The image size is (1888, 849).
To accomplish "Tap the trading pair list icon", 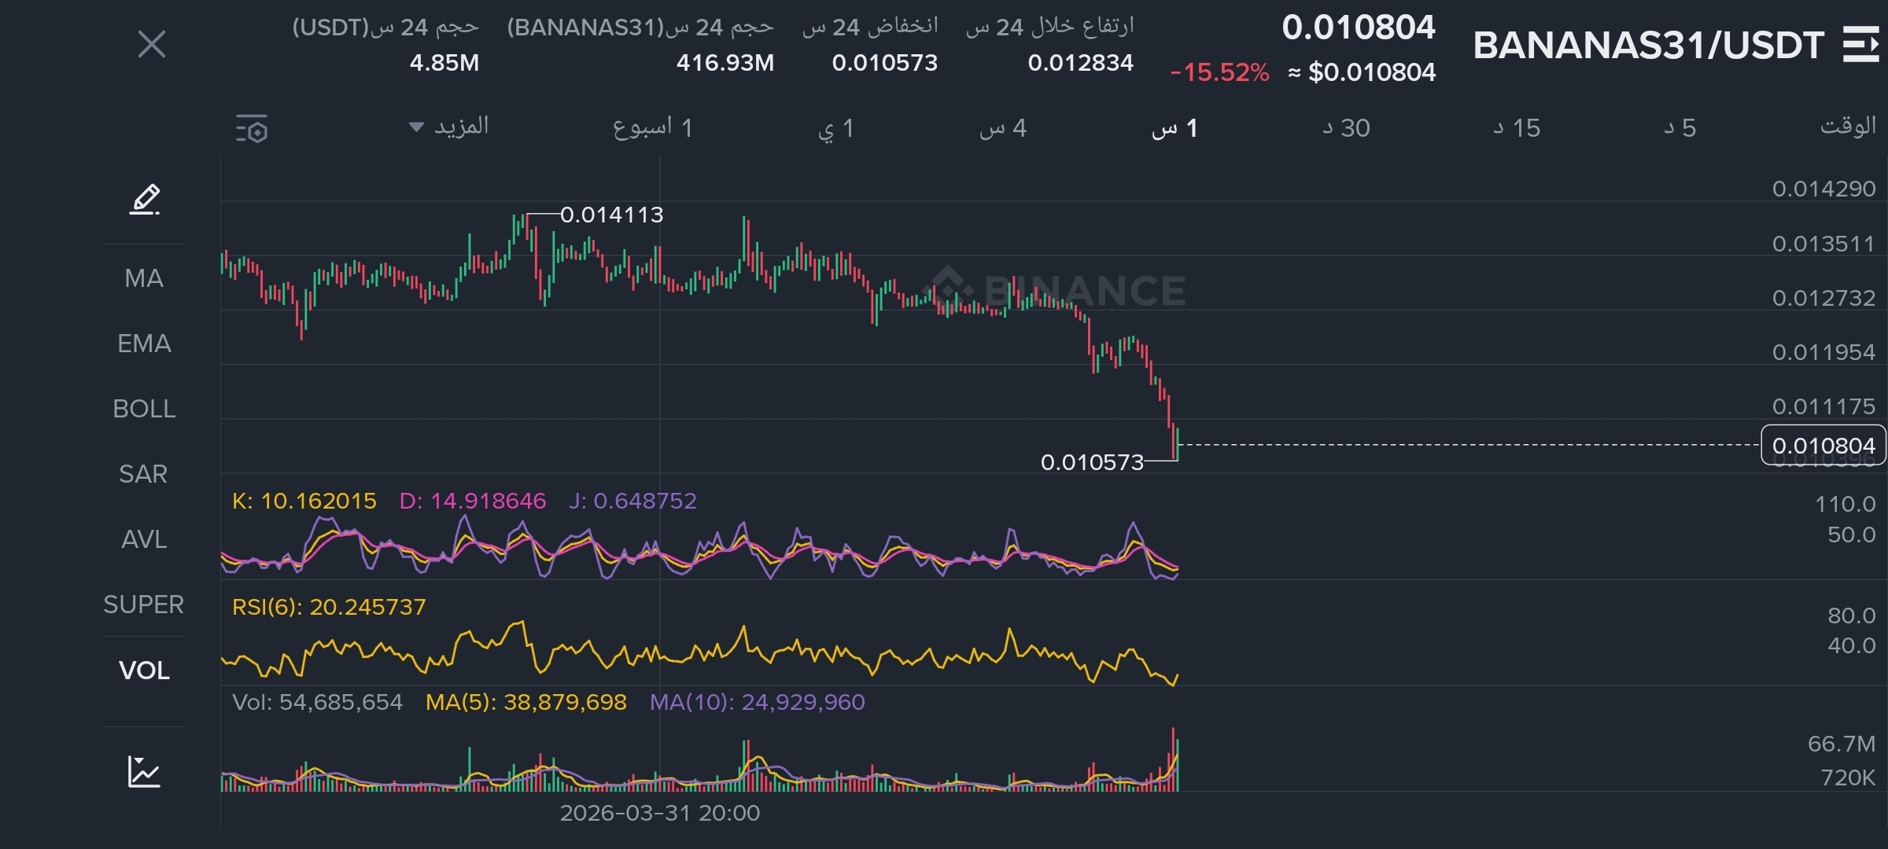I will coord(1860,44).
